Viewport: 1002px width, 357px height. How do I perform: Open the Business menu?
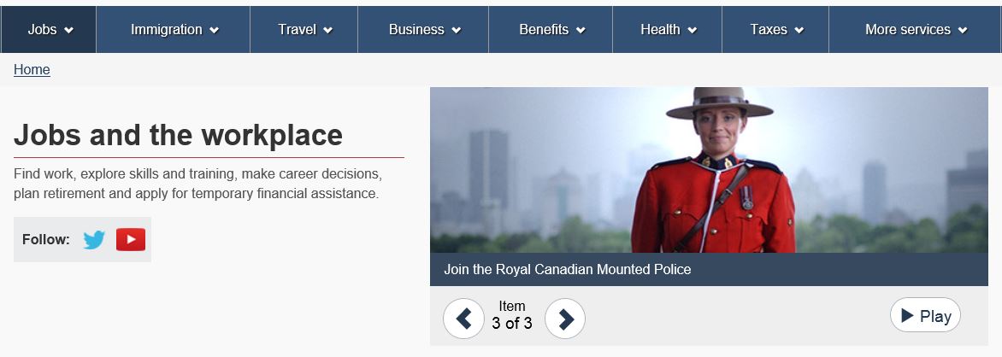pyautogui.click(x=424, y=30)
